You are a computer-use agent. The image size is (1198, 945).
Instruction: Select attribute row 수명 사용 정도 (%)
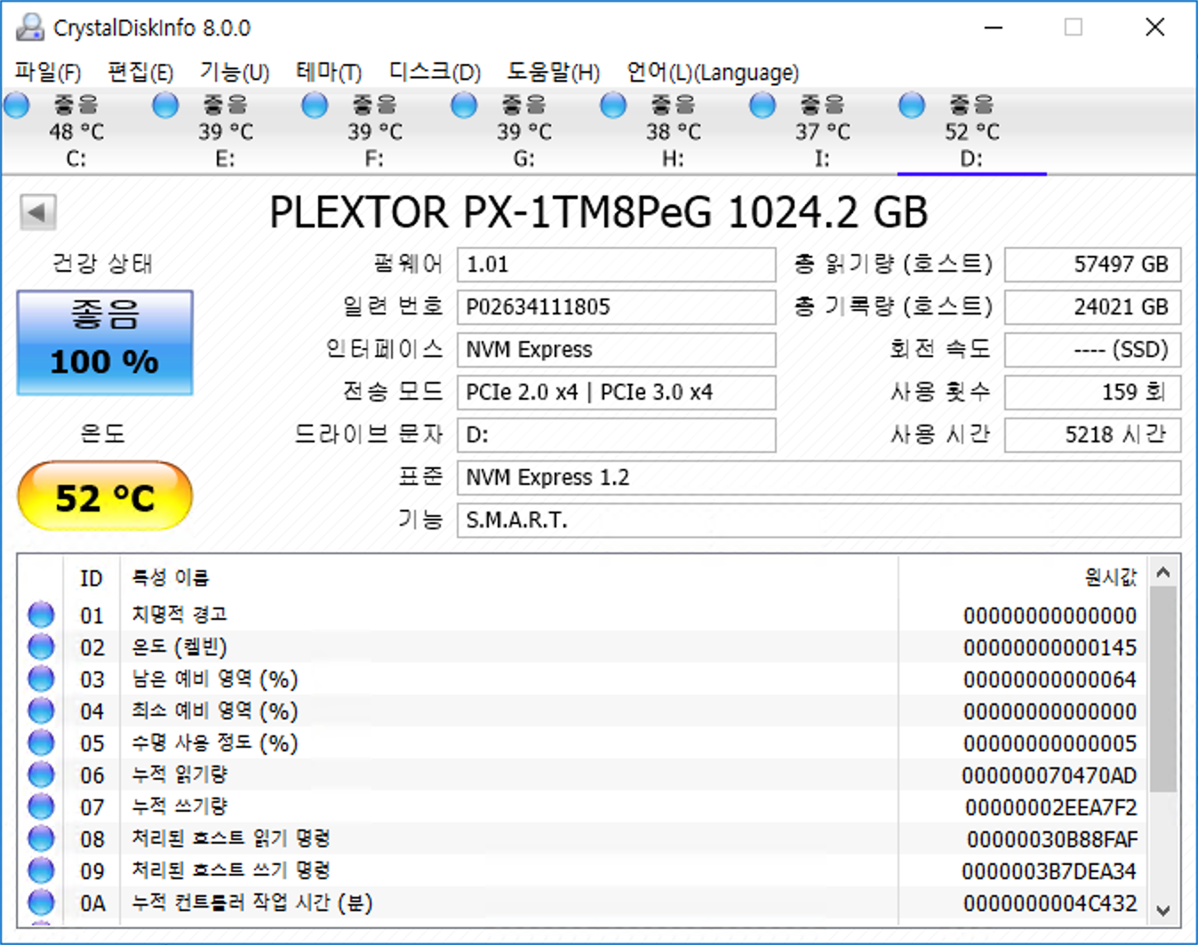[583, 742]
